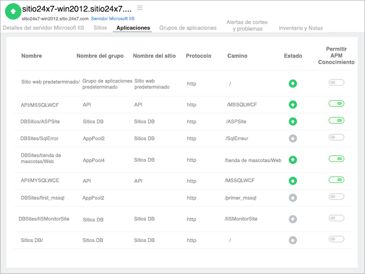Click status icon for DBSites/tienda de mascotas/Web
This screenshot has height=274, width=365.
(293, 160)
